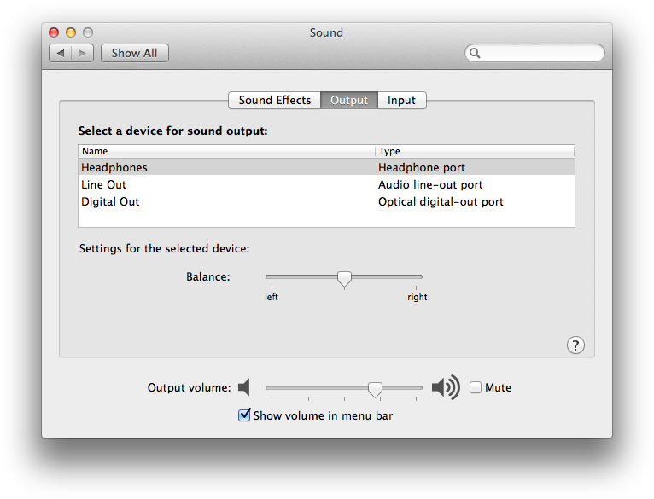The height and width of the screenshot is (499, 654).
Task: Click the red close window button
Action: click(55, 32)
